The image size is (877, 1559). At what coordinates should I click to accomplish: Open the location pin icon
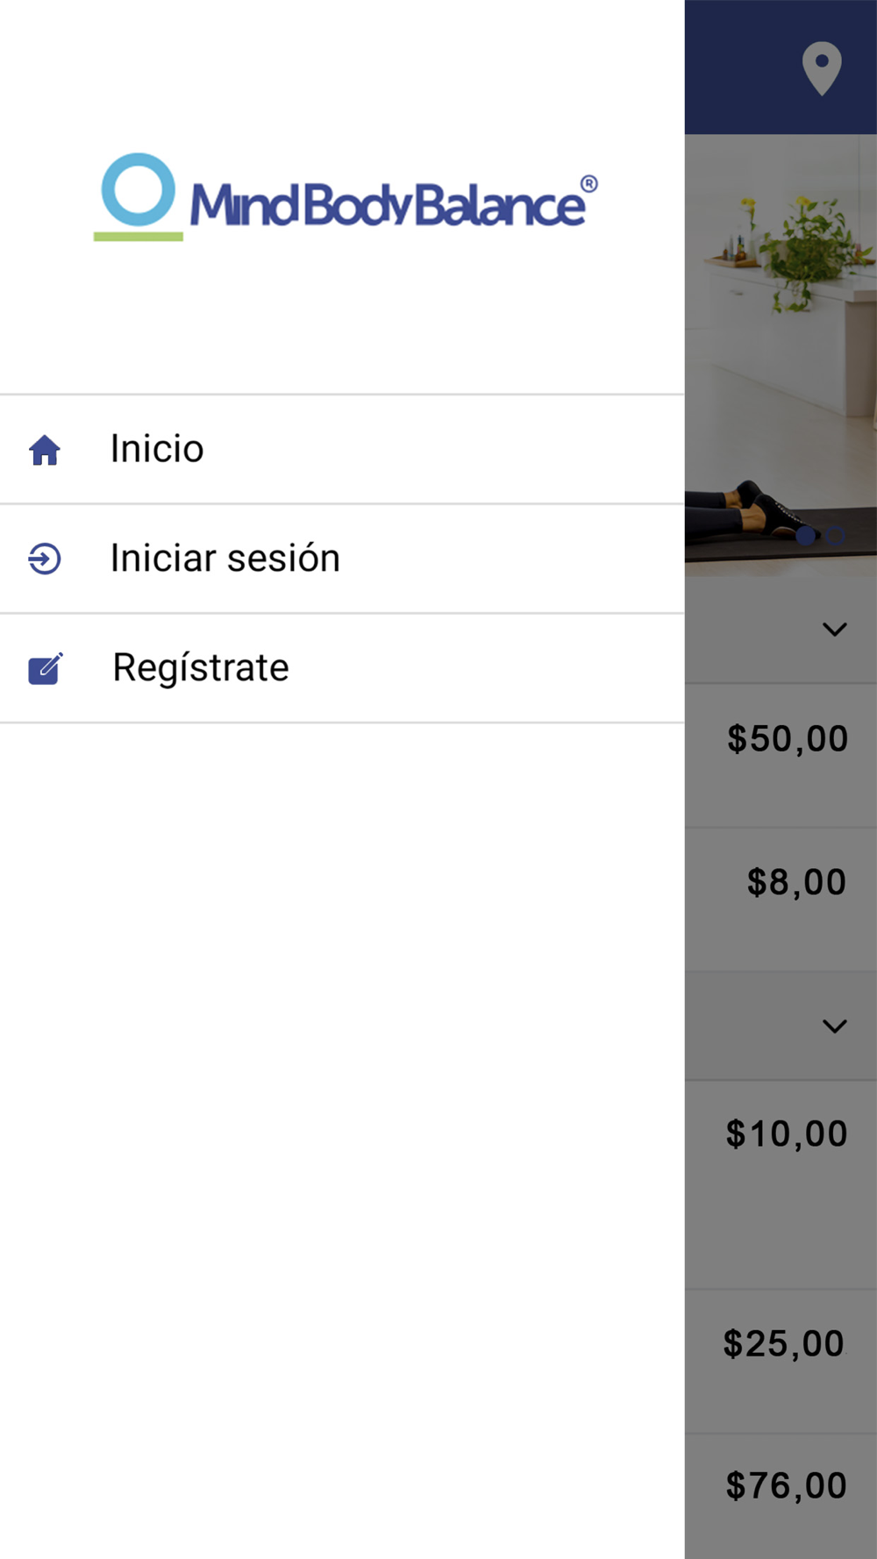click(x=822, y=68)
